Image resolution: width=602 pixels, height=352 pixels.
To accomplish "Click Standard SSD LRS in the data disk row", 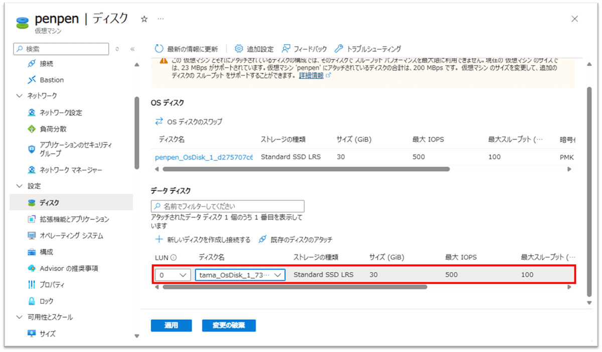I will click(x=324, y=275).
